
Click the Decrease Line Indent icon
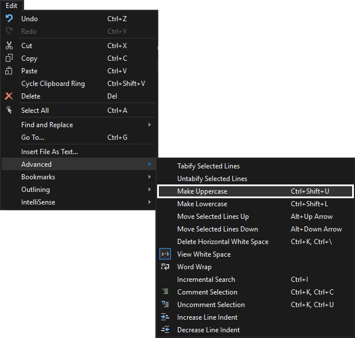[x=165, y=330]
